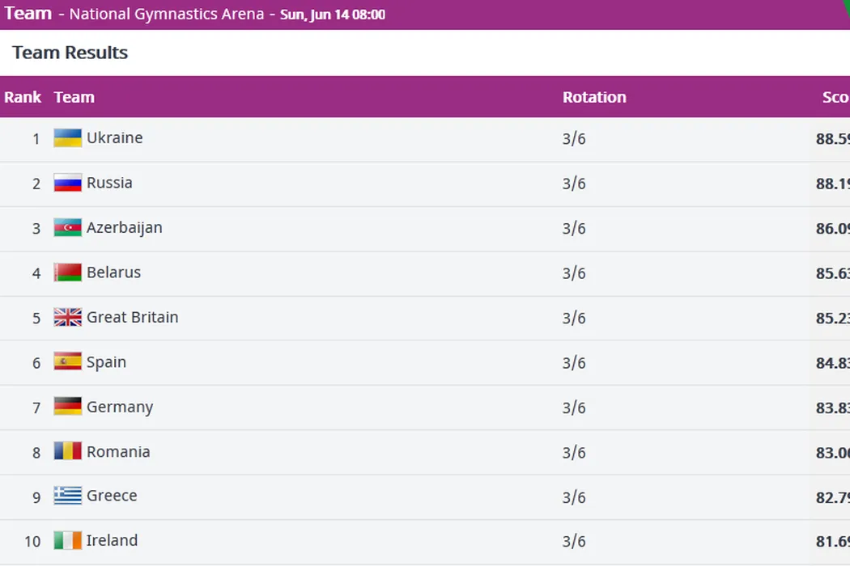Viewport: 850px width, 566px height.
Task: Click the Score column header
Action: click(835, 97)
